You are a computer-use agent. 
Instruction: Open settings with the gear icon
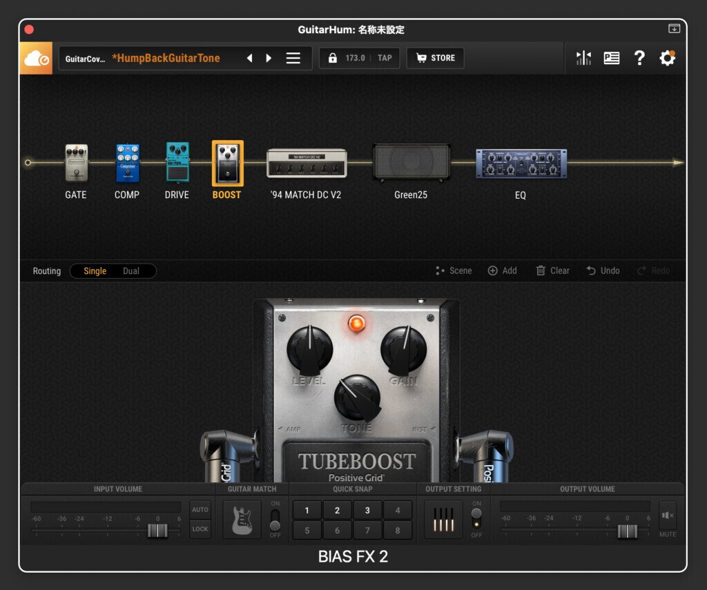coord(668,58)
